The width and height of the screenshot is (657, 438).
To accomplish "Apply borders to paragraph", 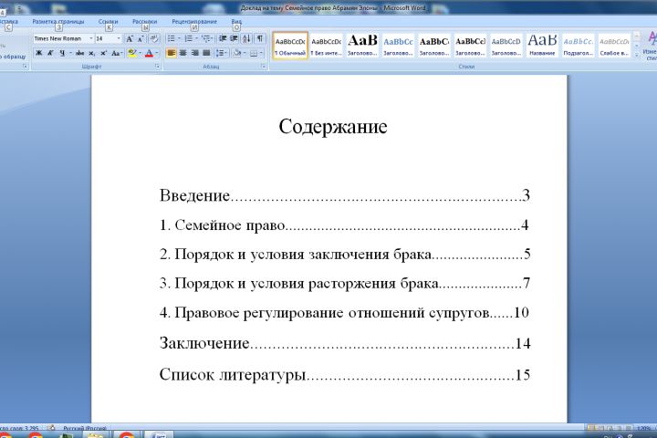I will [254, 53].
